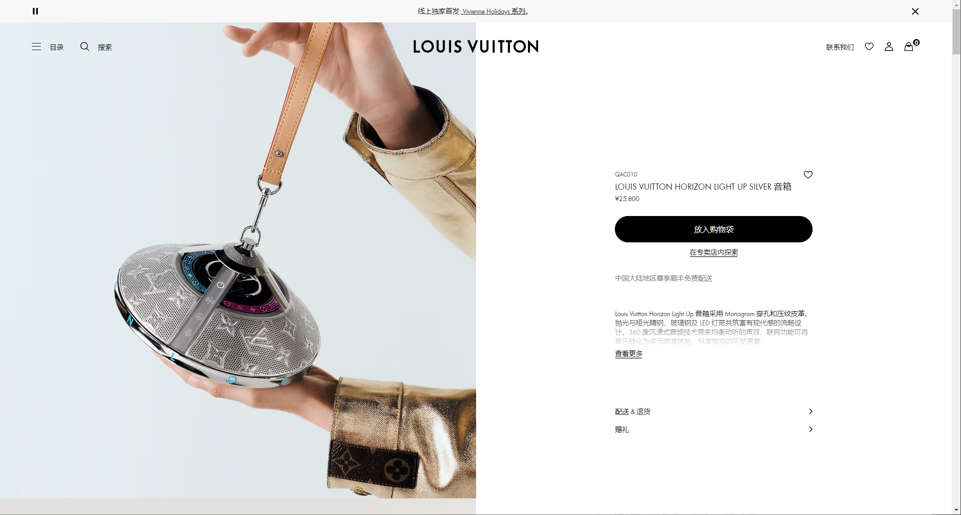Click the 搜索 search label
Image resolution: width=961 pixels, height=515 pixels.
click(105, 47)
